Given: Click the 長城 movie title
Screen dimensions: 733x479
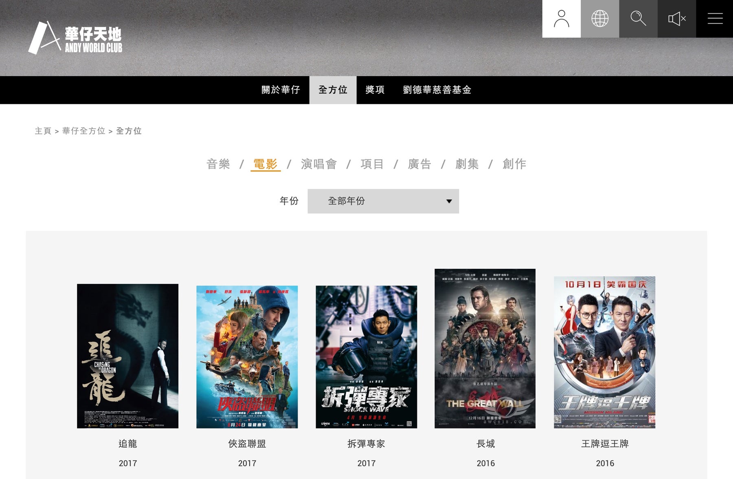Looking at the screenshot, I should click(485, 444).
